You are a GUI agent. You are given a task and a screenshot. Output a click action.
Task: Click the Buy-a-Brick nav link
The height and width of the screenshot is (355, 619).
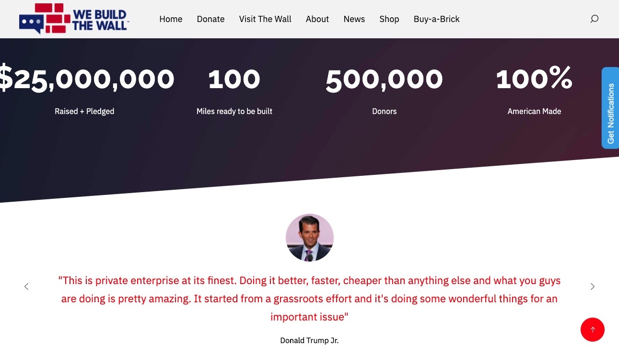[436, 19]
